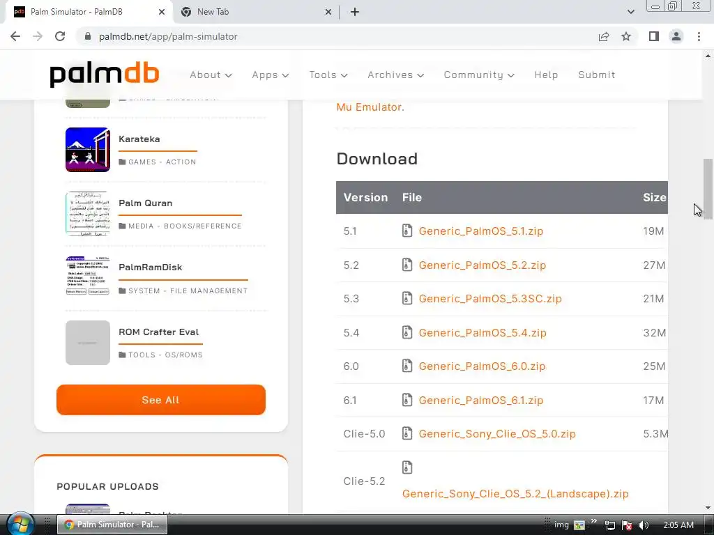The width and height of the screenshot is (714, 535).
Task: Expand the Apps menu
Action: (270, 75)
